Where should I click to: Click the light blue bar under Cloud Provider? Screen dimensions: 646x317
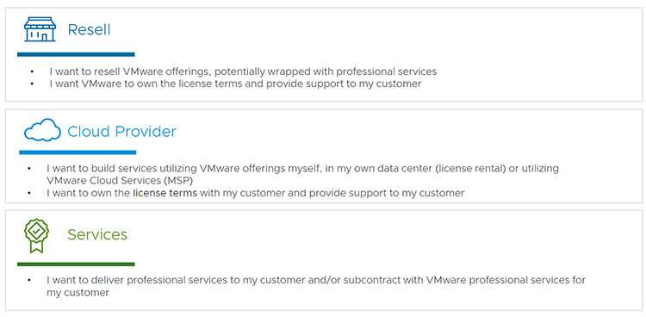coord(78,152)
